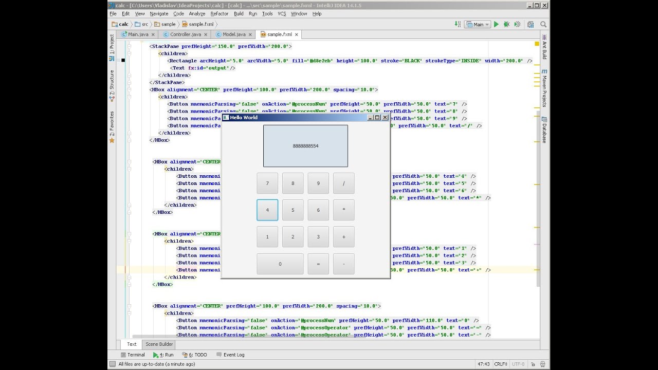Close the sample.fxml editor tab
The height and width of the screenshot is (370, 658).
click(296, 34)
